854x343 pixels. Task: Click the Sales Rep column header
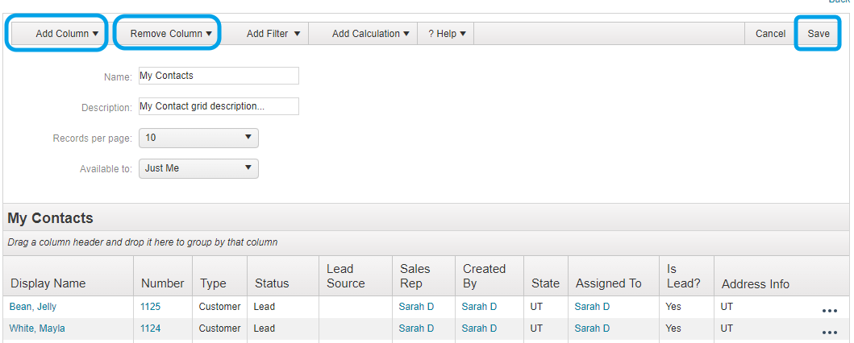[423, 276]
